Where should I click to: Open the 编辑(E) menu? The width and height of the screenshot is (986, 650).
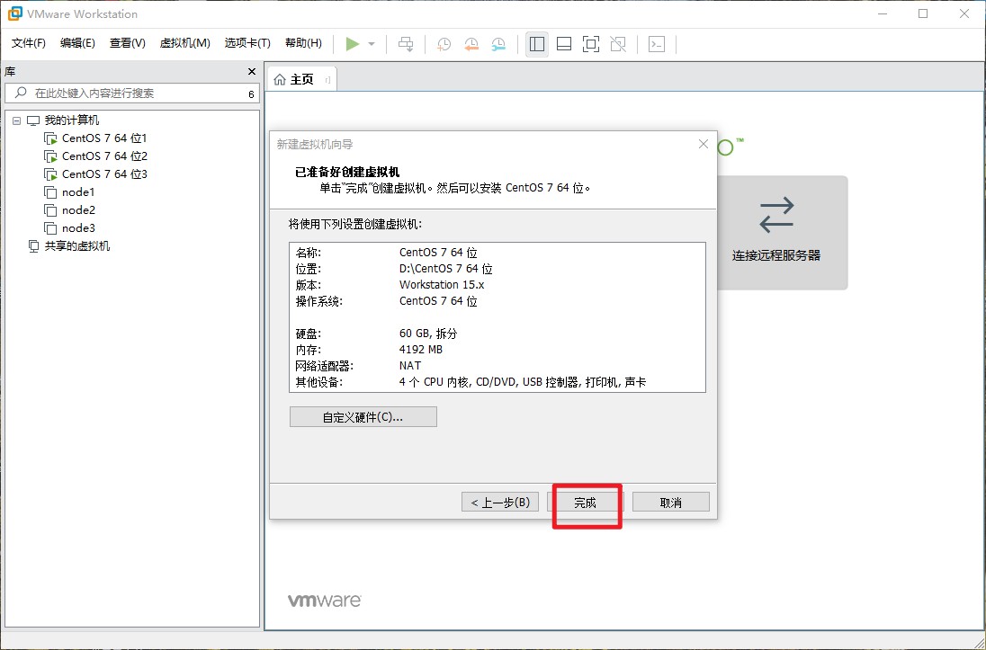[x=77, y=43]
